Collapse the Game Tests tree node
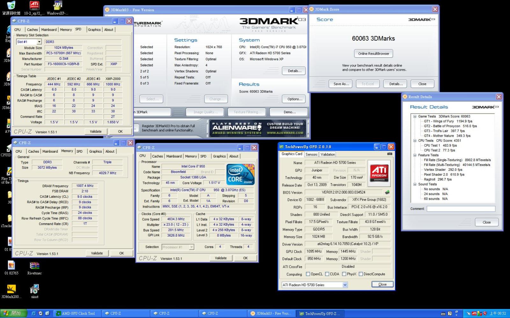Viewport: 510px width, 318px height. (x=415, y=116)
